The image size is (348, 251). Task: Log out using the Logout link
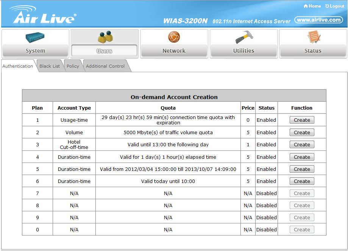pos(335,6)
